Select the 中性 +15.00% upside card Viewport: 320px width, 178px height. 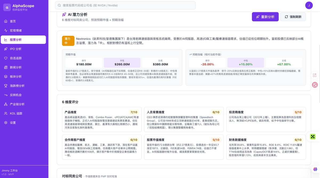pos(246,63)
